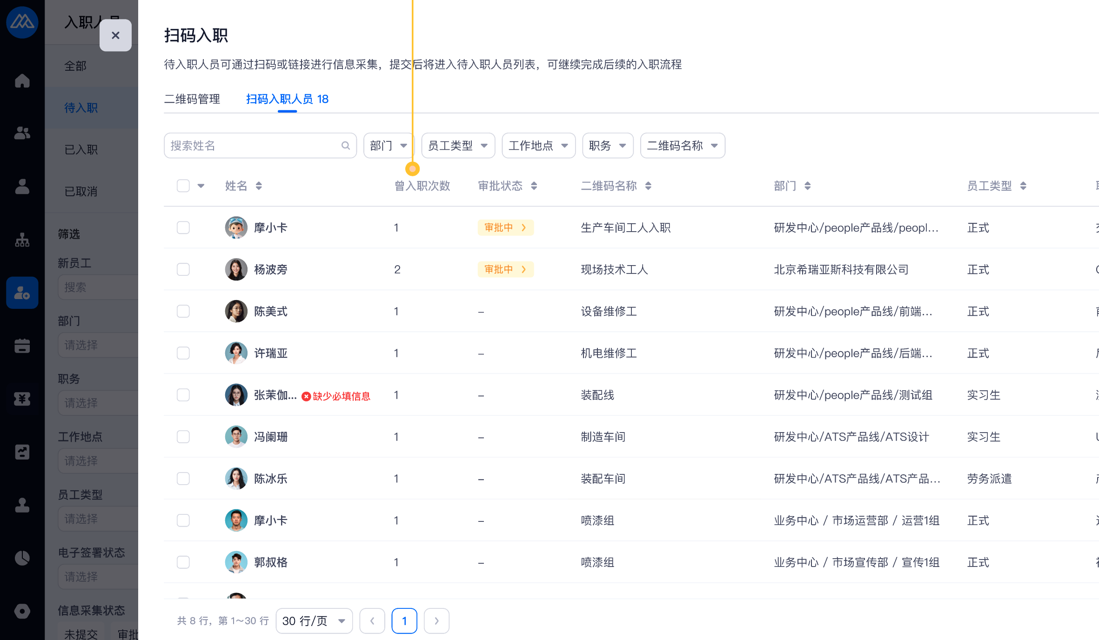The width and height of the screenshot is (1099, 640).
Task: Switch to 二维码管理 tab
Action: 192,99
